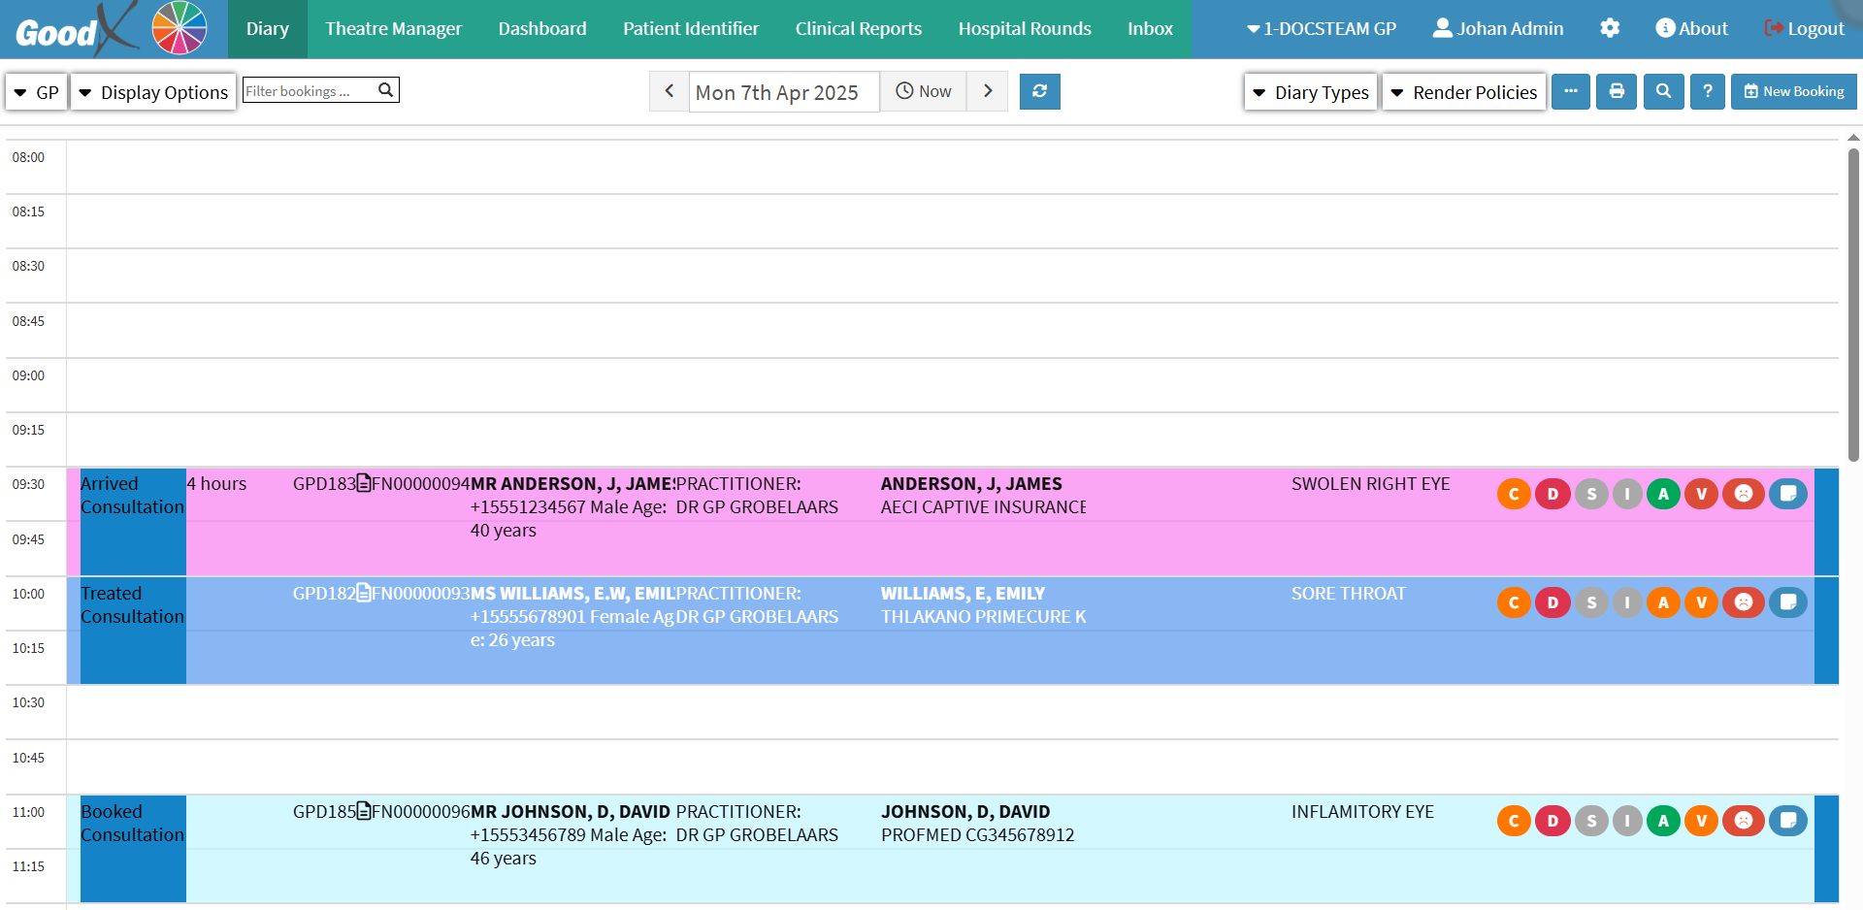Click the Now button to jump to current time
The height and width of the screenshot is (910, 1863).
tap(923, 90)
